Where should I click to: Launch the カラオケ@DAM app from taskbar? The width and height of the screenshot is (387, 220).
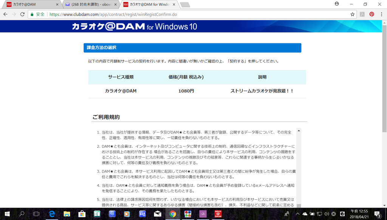click(218, 214)
